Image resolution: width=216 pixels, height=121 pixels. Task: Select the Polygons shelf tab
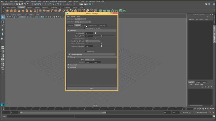click(21, 7)
